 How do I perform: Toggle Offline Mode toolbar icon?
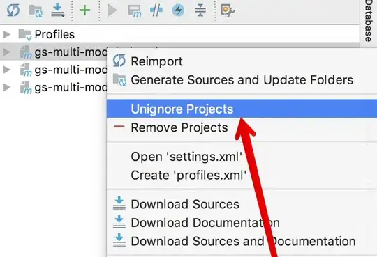(156, 10)
